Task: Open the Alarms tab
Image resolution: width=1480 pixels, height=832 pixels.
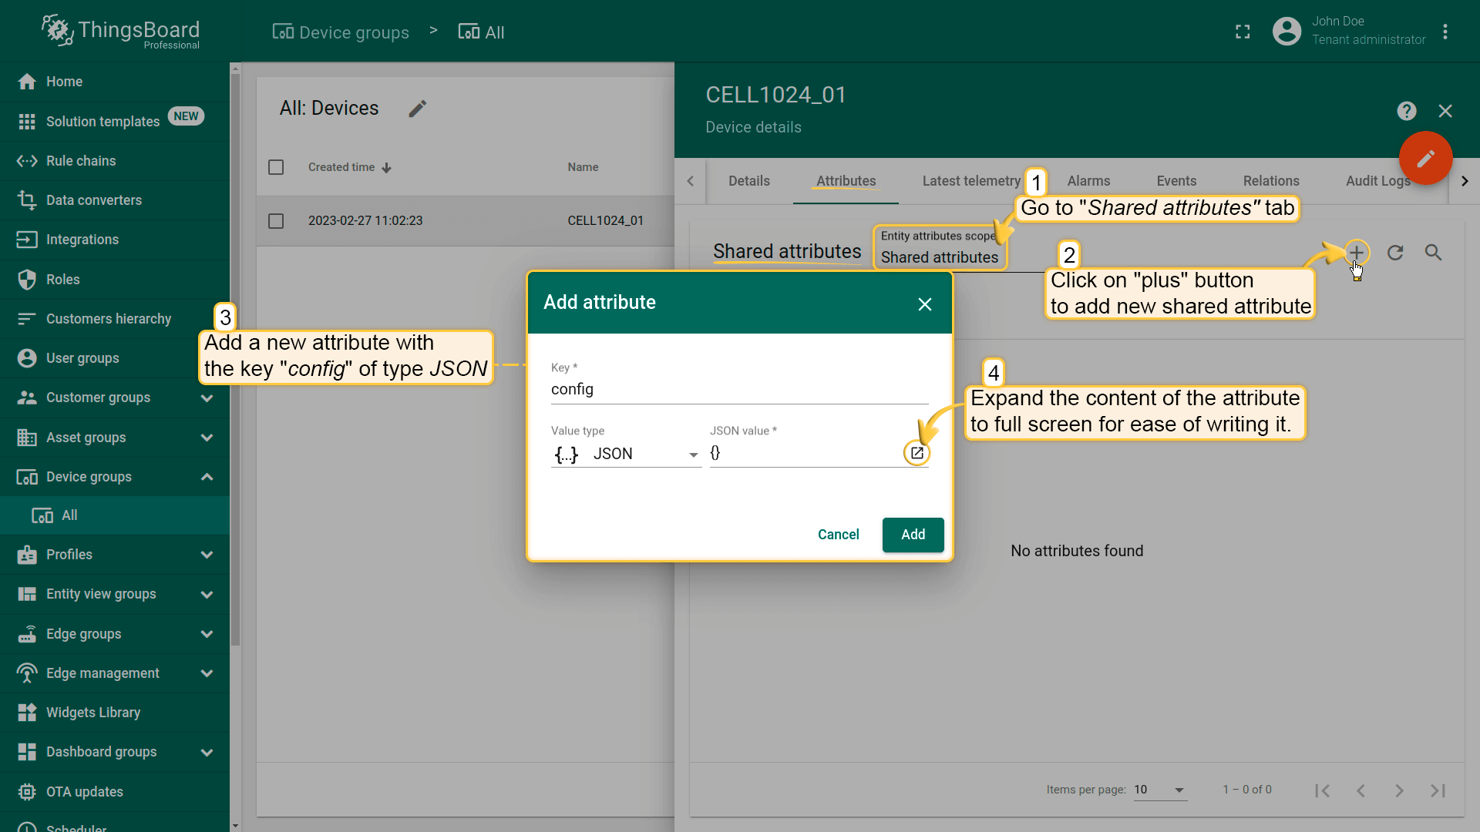Action: [1088, 181]
